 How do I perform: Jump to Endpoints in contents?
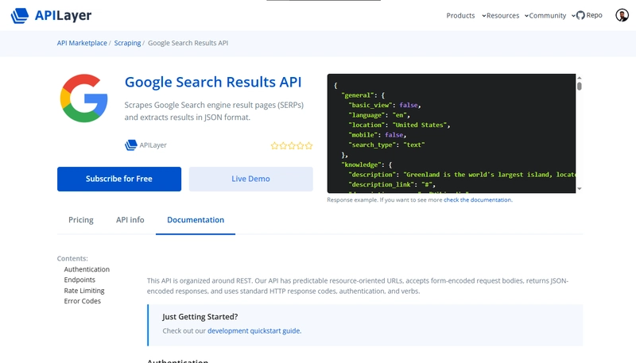[79, 280]
